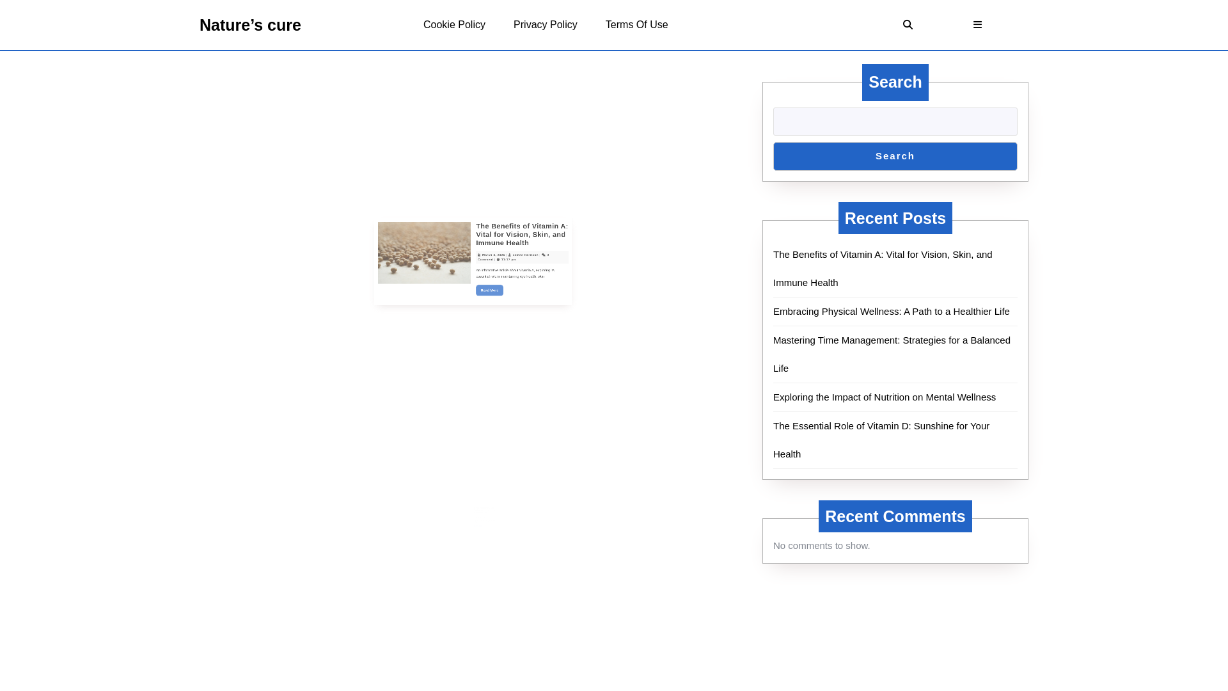This screenshot has height=691, width=1228.
Task: Click Read More on Vitamin A card
Action: pos(489,290)
